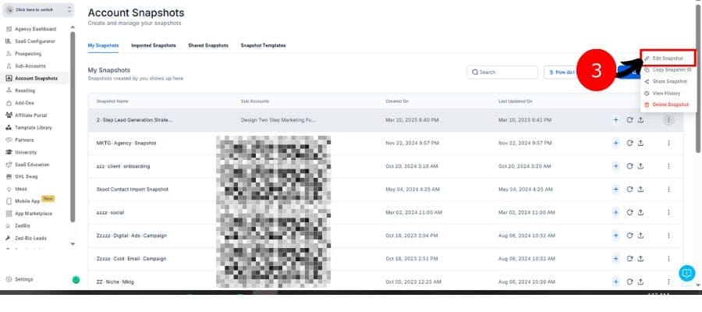Open chat support widget icon

(x=686, y=273)
